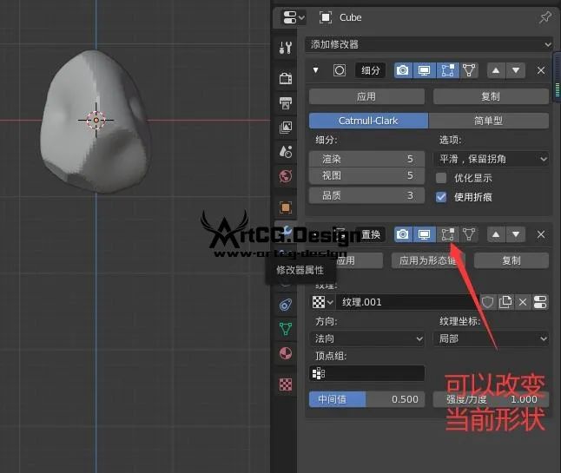Click 应用 for the 细分 modifier
Image resolution: width=561 pixels, height=473 pixels.
coord(366,96)
